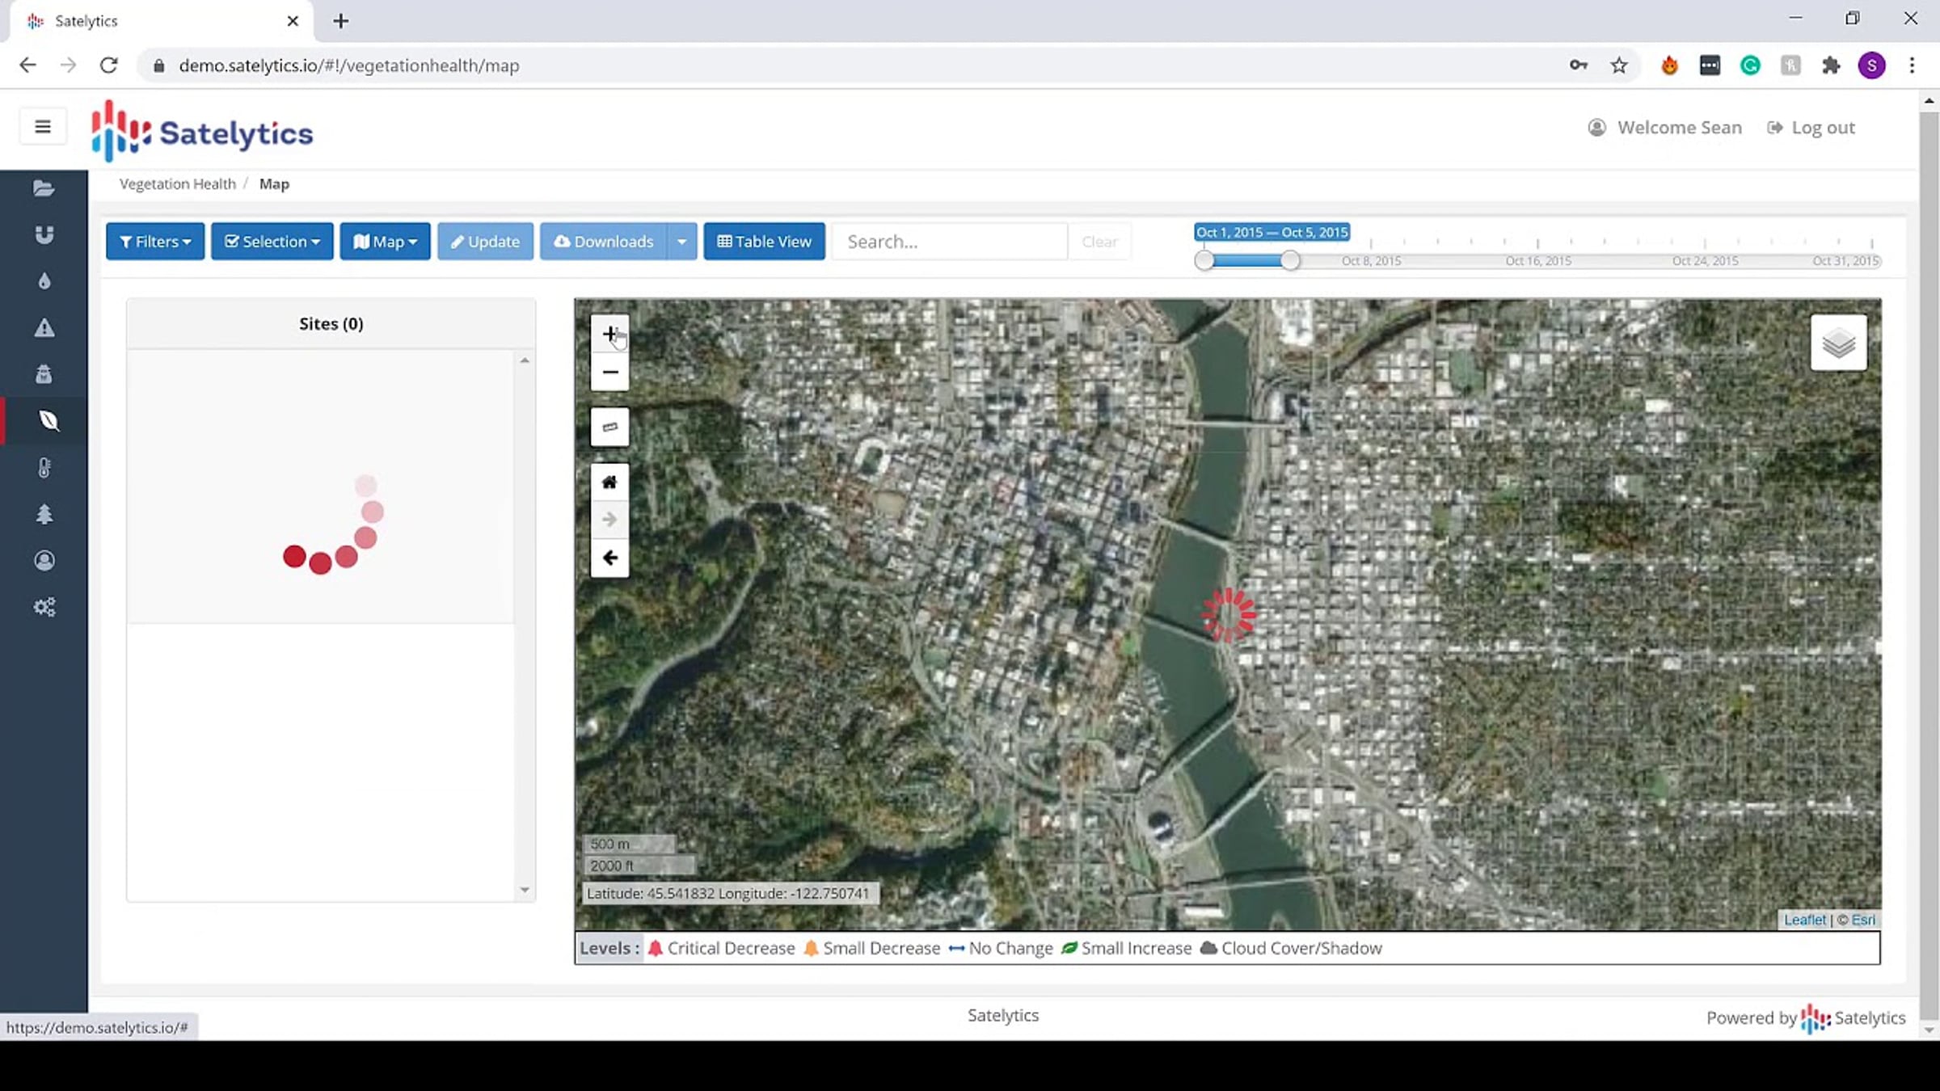This screenshot has height=1091, width=1940.
Task: Select the measure ruler tool on map
Action: tap(609, 427)
